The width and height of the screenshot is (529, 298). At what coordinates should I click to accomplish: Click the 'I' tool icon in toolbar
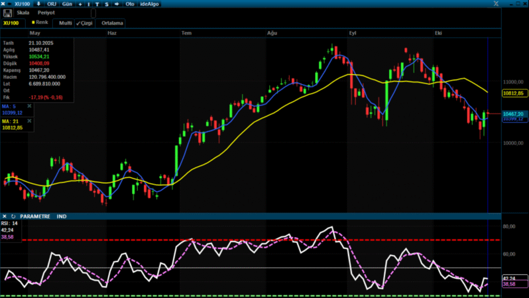(89, 4)
